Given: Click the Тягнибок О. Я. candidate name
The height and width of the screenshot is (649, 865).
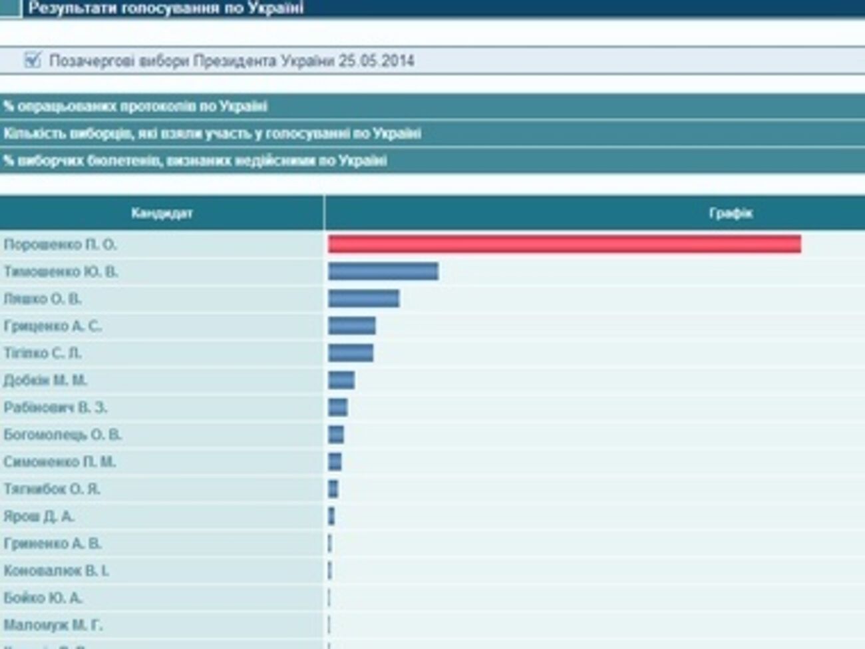Looking at the screenshot, I should pyautogui.click(x=52, y=489).
